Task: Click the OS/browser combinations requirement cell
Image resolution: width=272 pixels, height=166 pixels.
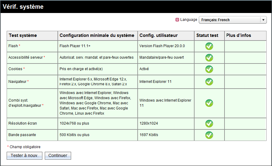Action: pyautogui.click(x=98, y=103)
